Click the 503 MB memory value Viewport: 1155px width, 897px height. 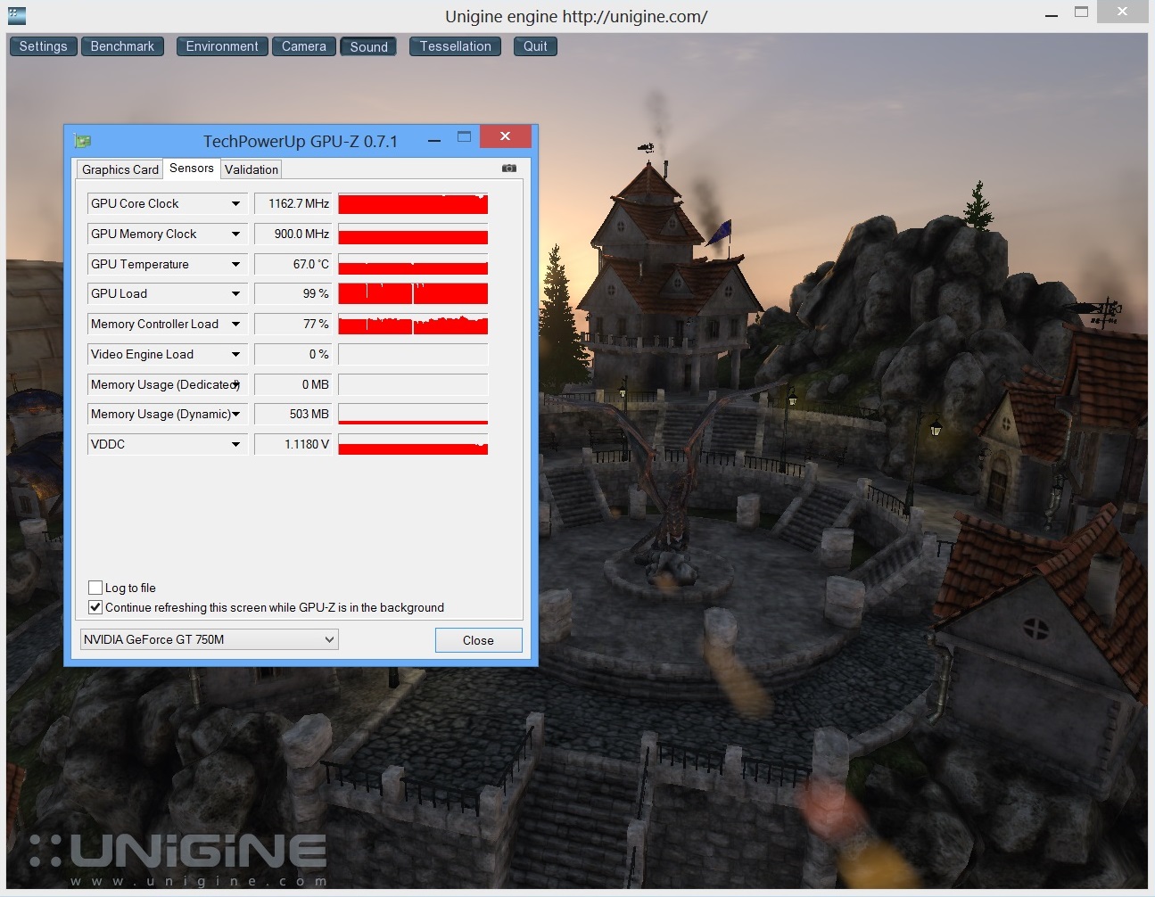click(x=293, y=414)
